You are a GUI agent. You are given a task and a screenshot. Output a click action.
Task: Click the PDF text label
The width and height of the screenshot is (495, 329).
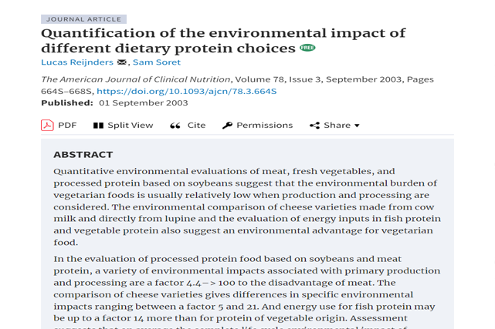[x=67, y=126]
